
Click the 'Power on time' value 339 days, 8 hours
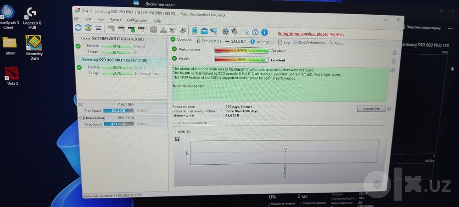(x=239, y=106)
